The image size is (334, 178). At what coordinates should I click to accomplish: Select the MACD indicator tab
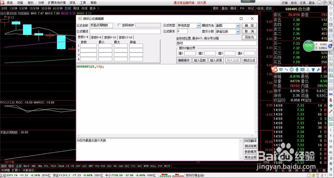pyautogui.click(x=26, y=166)
